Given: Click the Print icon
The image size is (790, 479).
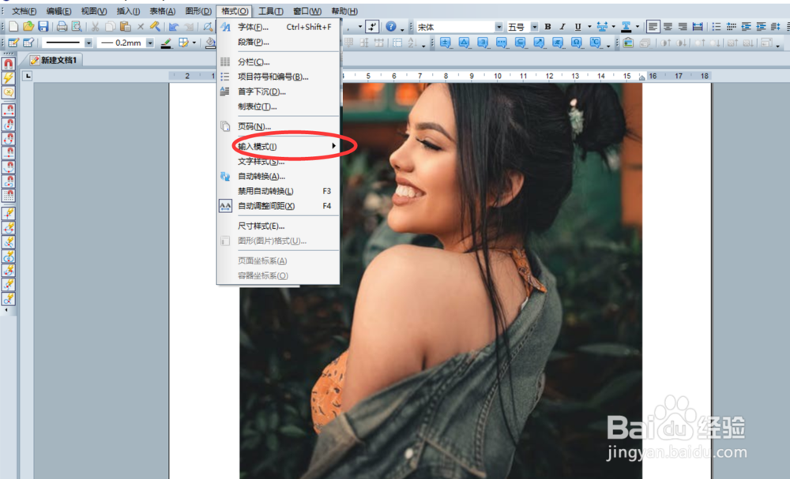Looking at the screenshot, I should (x=62, y=27).
